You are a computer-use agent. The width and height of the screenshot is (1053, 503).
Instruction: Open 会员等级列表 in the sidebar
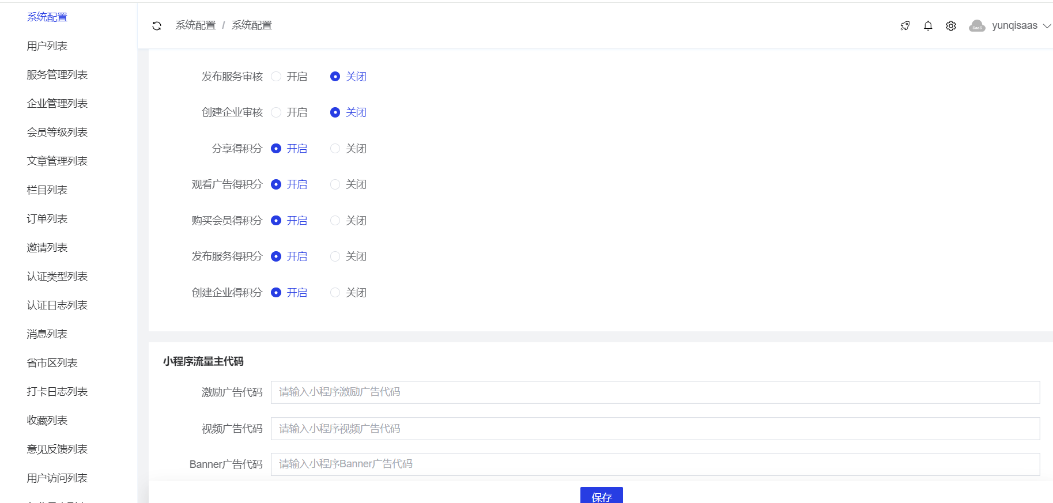(x=57, y=133)
